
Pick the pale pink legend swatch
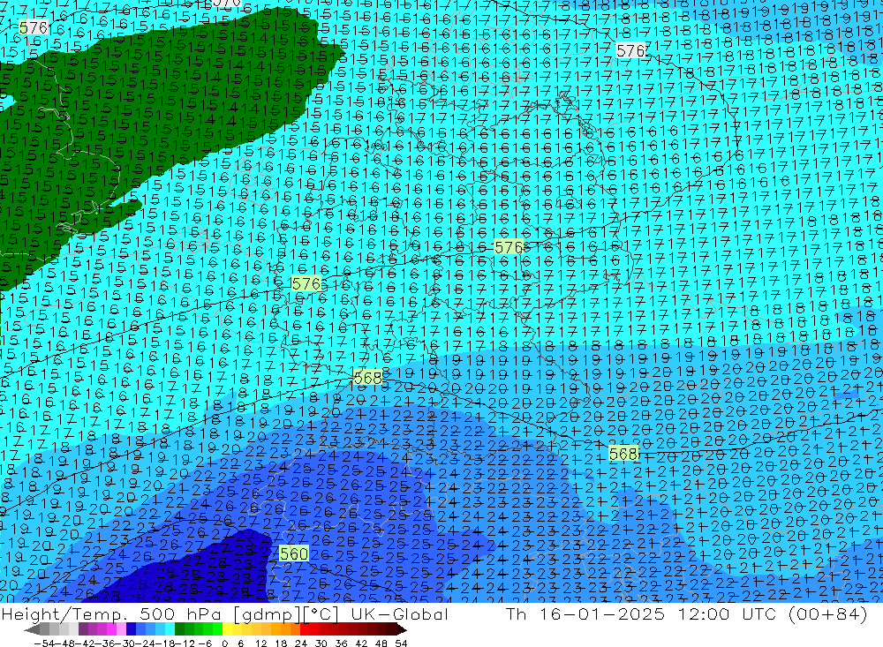pyautogui.click(x=121, y=629)
